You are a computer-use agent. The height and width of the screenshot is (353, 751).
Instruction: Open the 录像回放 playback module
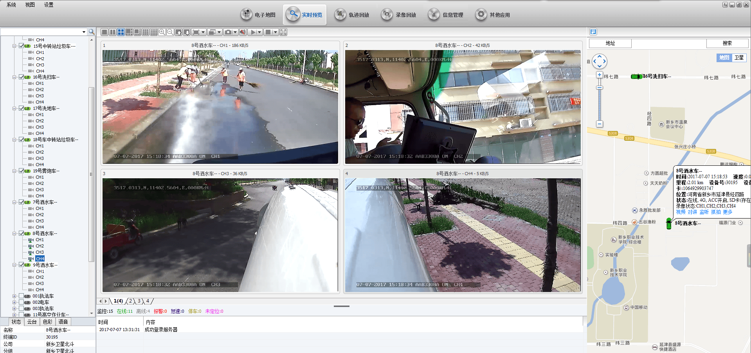tap(399, 15)
